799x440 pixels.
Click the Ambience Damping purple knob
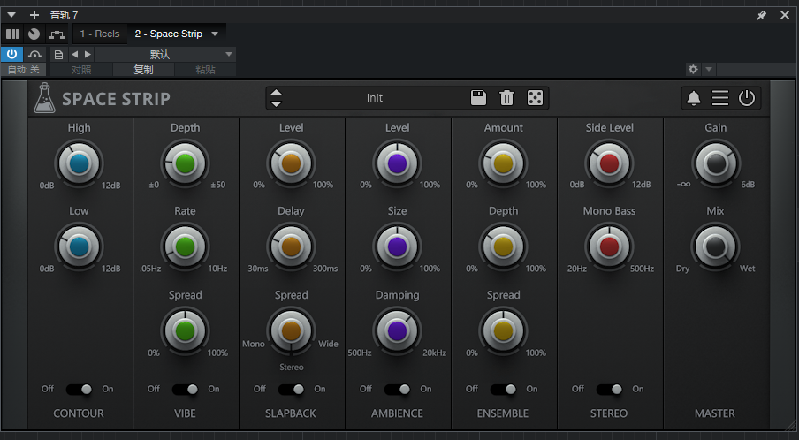[x=397, y=331]
